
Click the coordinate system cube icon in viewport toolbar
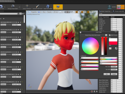pos(72,12)
